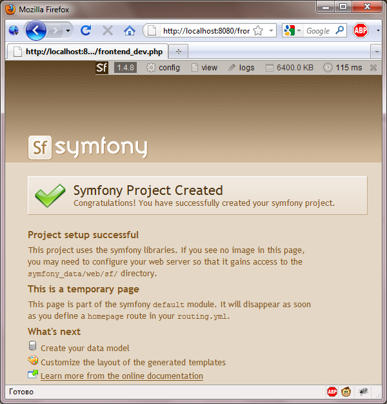Click 'This is a temporary page' heading
The height and width of the screenshot is (404, 387).
83,289
